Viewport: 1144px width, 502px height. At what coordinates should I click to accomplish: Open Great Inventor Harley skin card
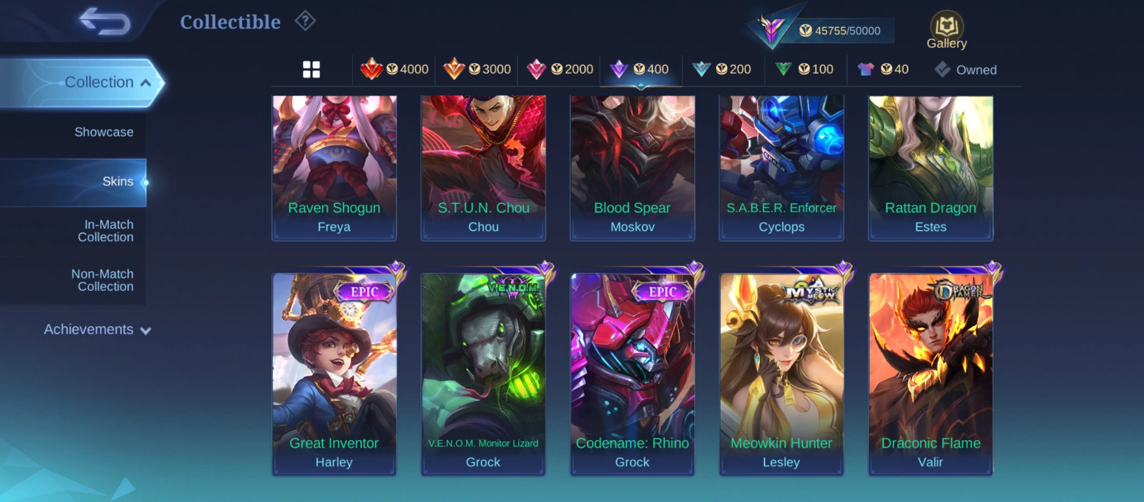[x=334, y=374]
